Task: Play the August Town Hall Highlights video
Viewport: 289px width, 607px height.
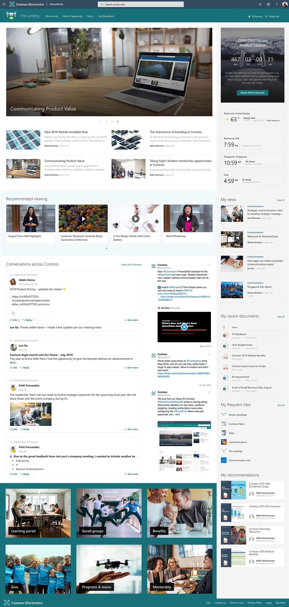Action: (31, 219)
